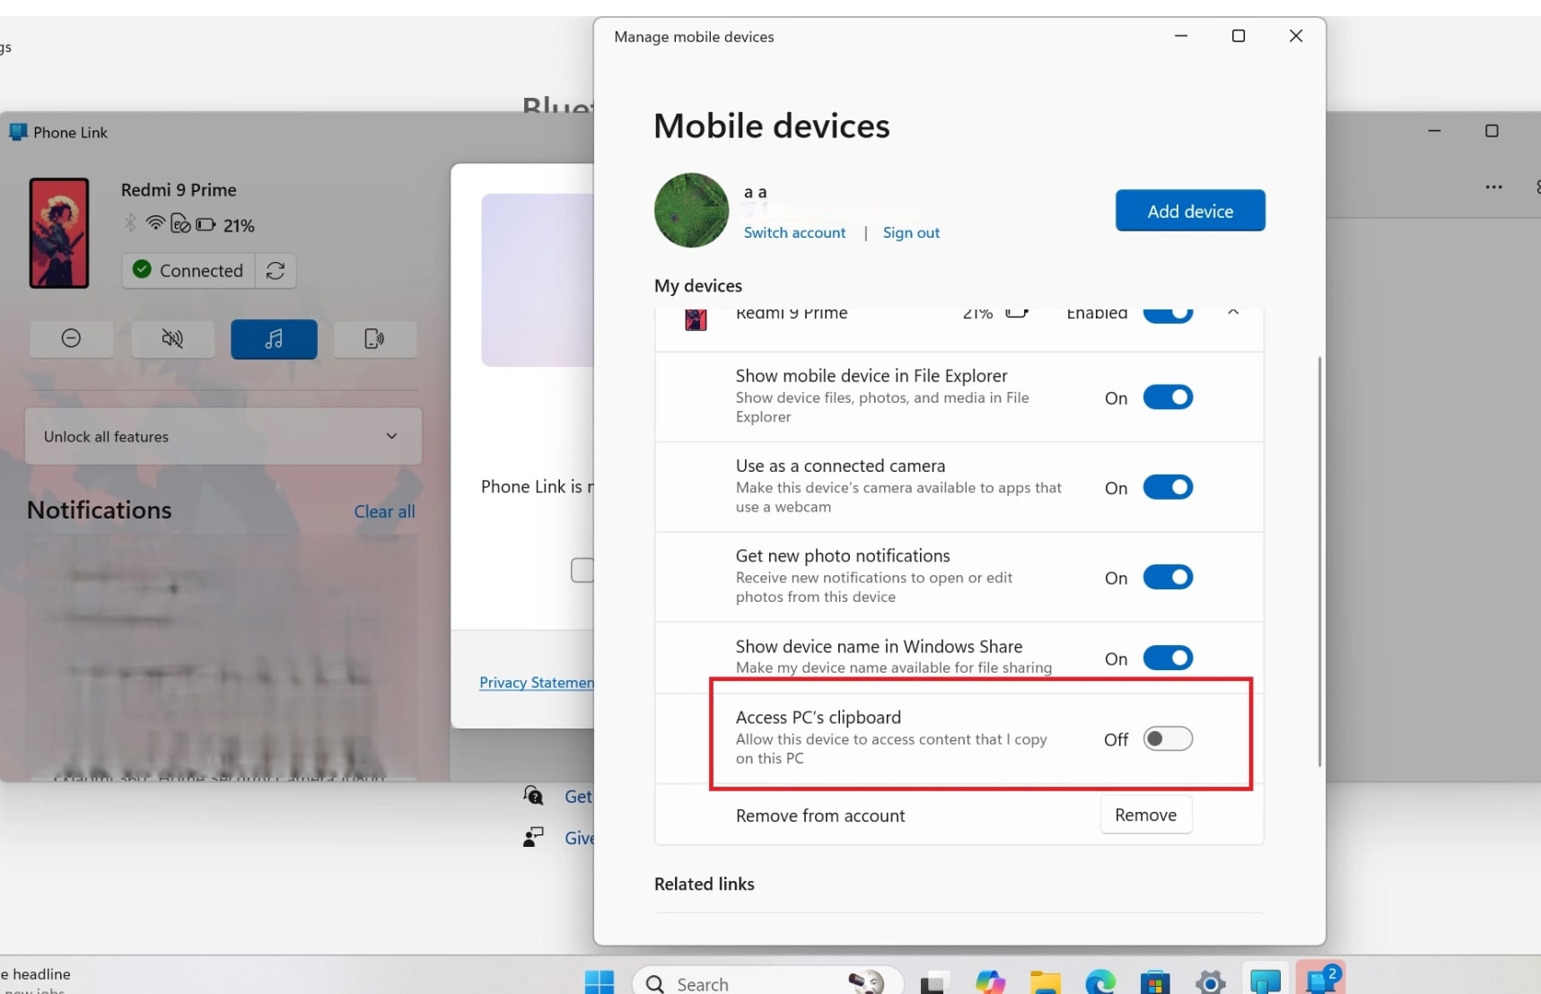Click the blue Add device button

pos(1189,211)
